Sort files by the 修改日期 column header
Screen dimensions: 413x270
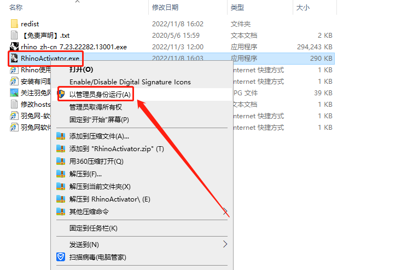[165, 7]
